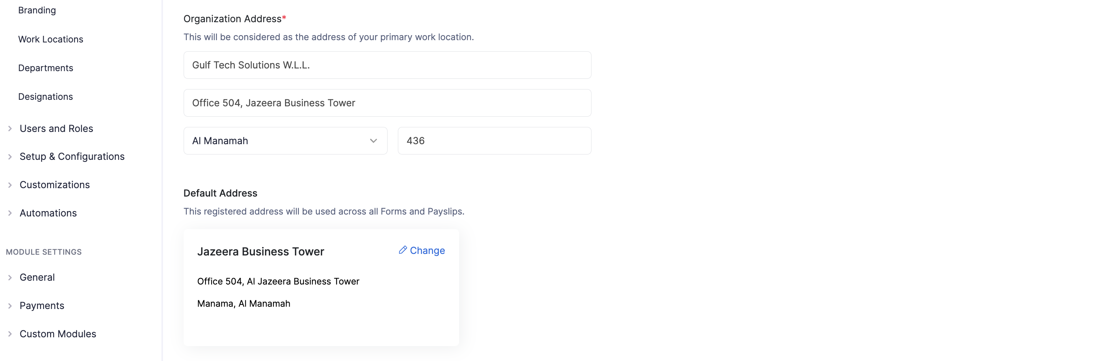Expand Users and Roles section
This screenshot has width=1098, height=361.
pyautogui.click(x=10, y=129)
